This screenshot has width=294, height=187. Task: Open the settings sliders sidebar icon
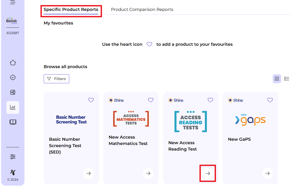click(x=13, y=156)
